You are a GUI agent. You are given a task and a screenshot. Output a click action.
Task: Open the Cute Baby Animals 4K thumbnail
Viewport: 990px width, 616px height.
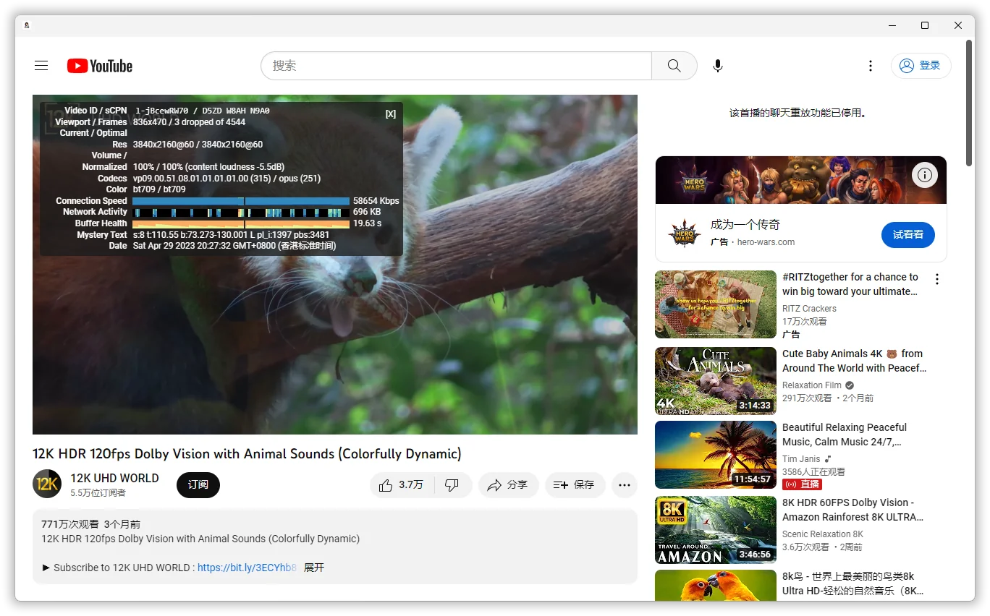[x=715, y=381]
